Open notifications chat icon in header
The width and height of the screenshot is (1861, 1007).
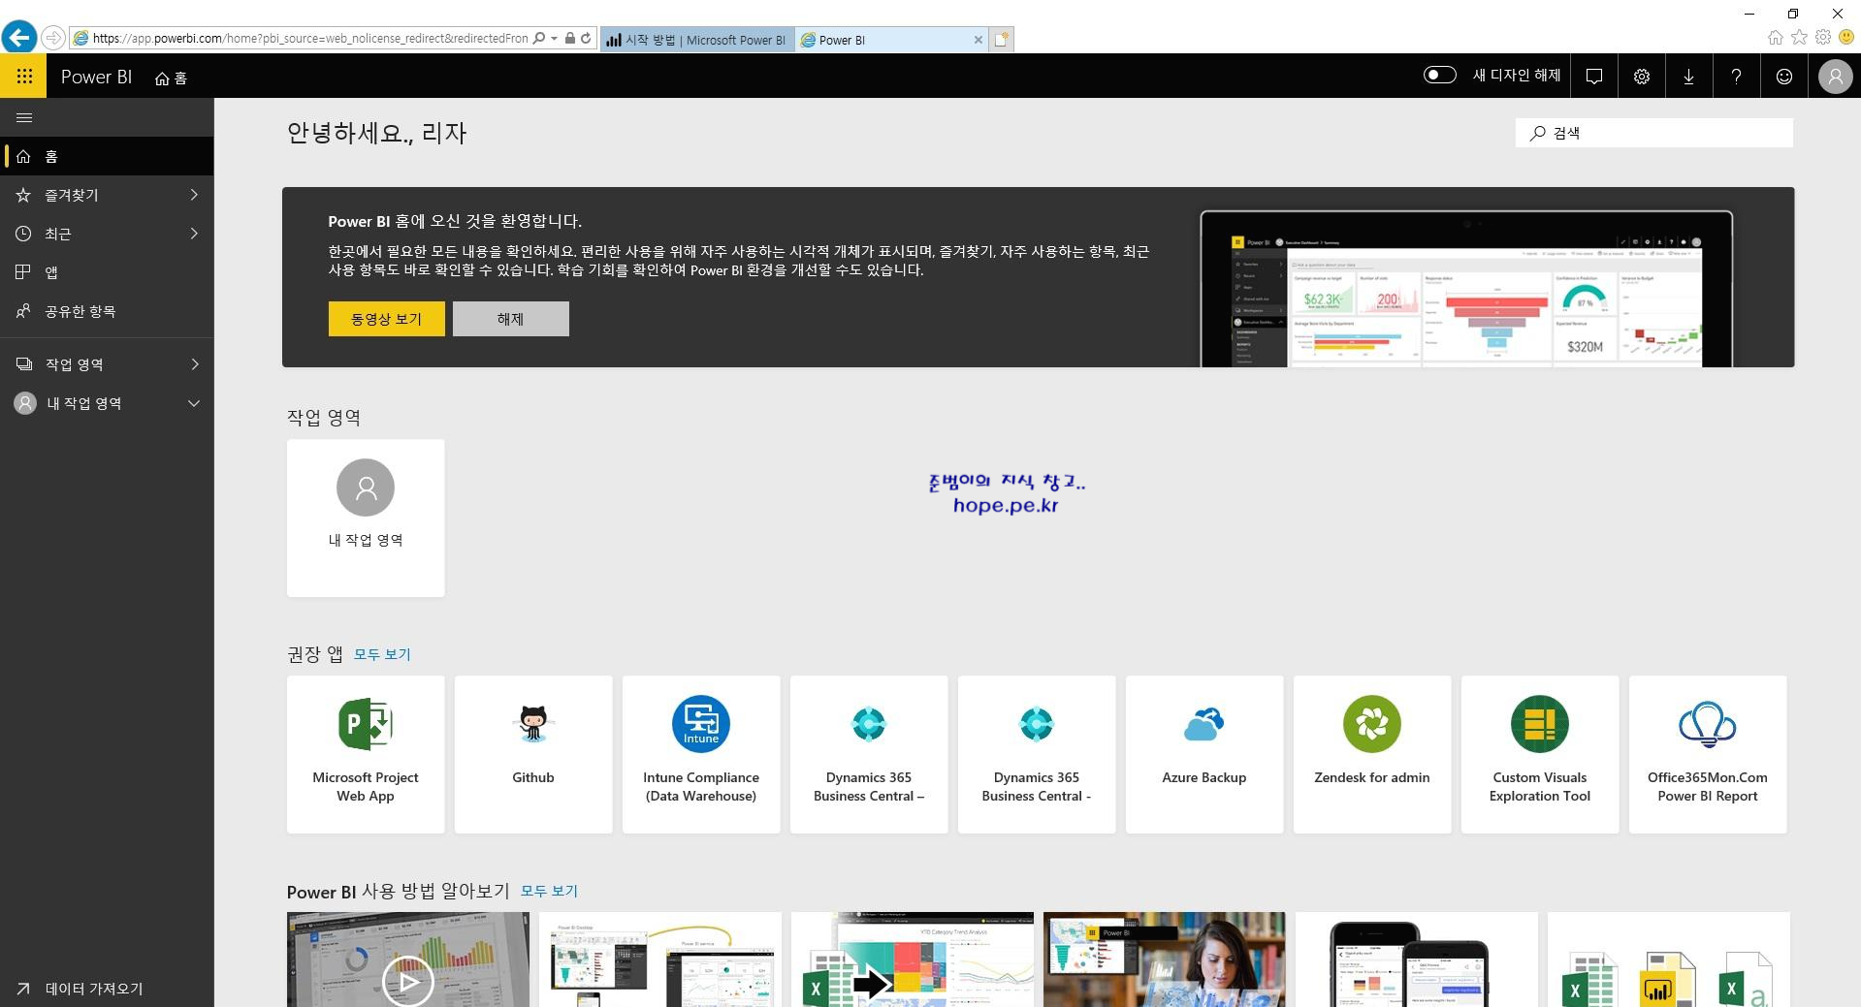point(1593,76)
